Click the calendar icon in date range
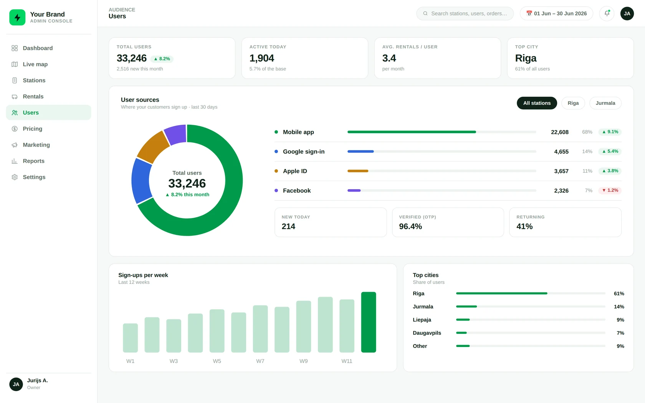 tap(529, 13)
